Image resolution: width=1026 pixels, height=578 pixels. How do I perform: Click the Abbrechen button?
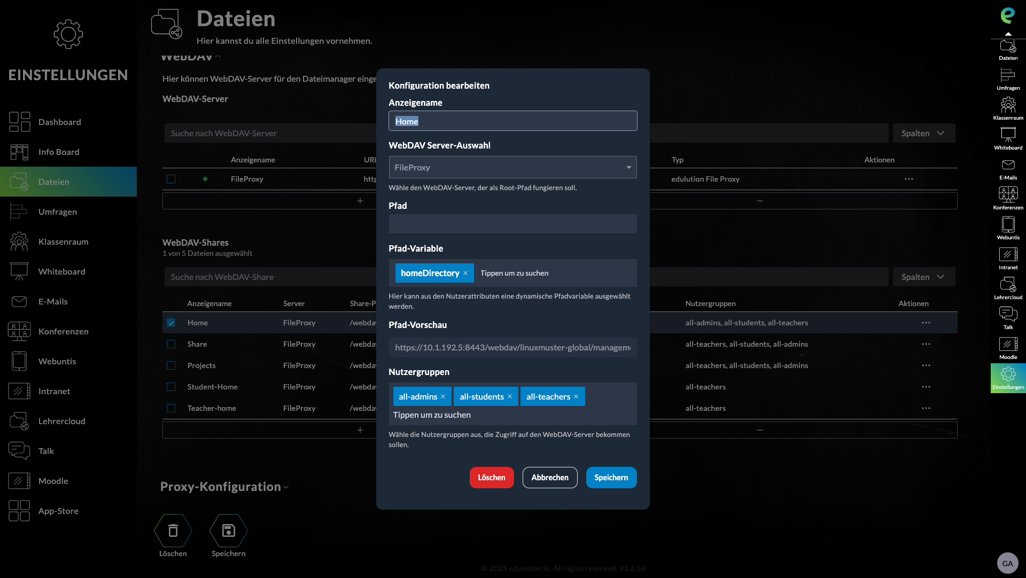point(549,478)
